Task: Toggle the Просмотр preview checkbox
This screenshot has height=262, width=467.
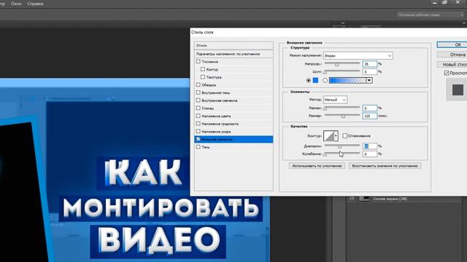Action: point(447,73)
